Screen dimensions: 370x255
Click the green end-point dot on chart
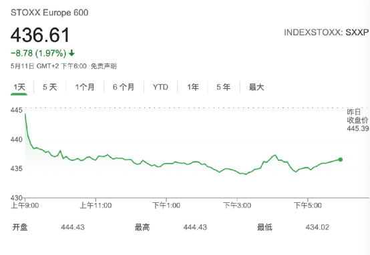tap(340, 160)
